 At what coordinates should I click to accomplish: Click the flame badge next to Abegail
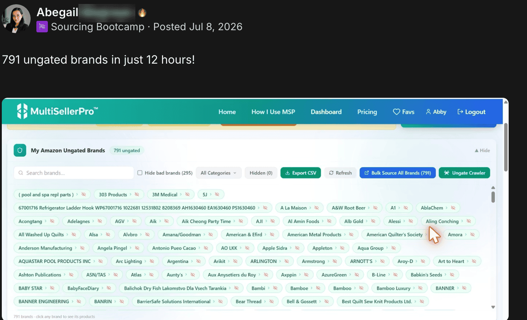coord(142,13)
